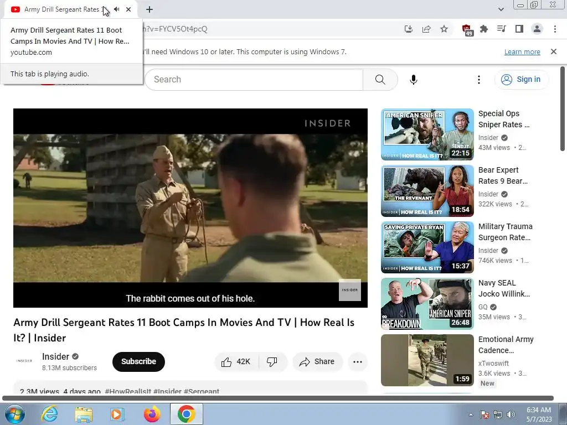Viewport: 567px width, 425px height.
Task: Click the Learn more link
Action: click(x=522, y=51)
